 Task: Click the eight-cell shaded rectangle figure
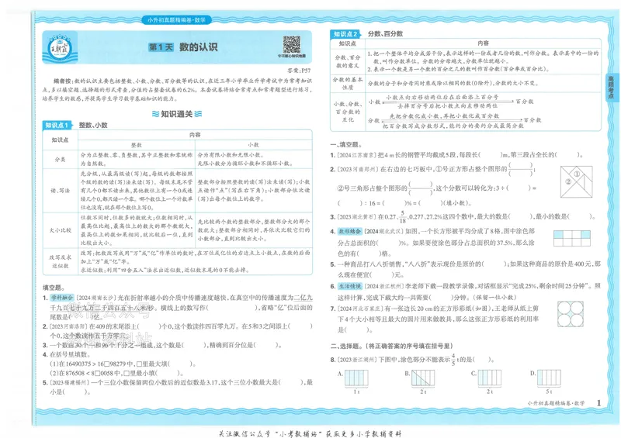[x=572, y=238]
